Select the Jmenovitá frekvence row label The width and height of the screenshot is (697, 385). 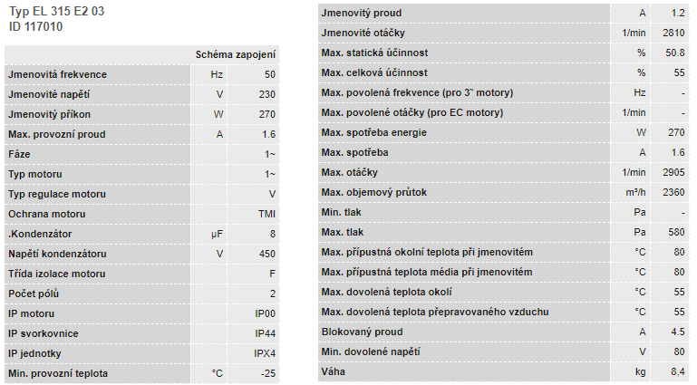tap(57, 74)
